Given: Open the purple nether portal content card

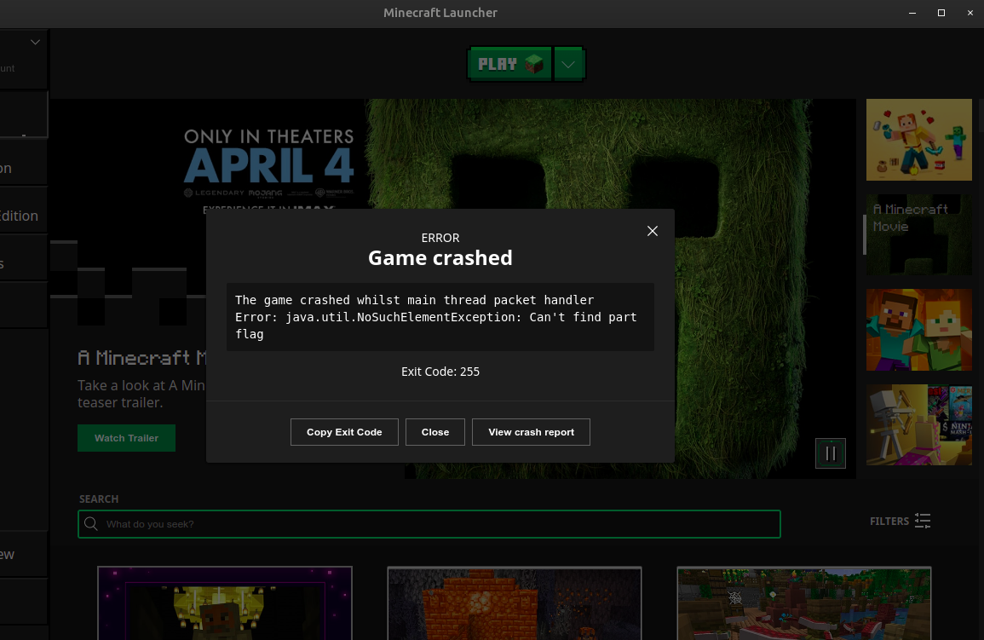Looking at the screenshot, I should point(225,603).
